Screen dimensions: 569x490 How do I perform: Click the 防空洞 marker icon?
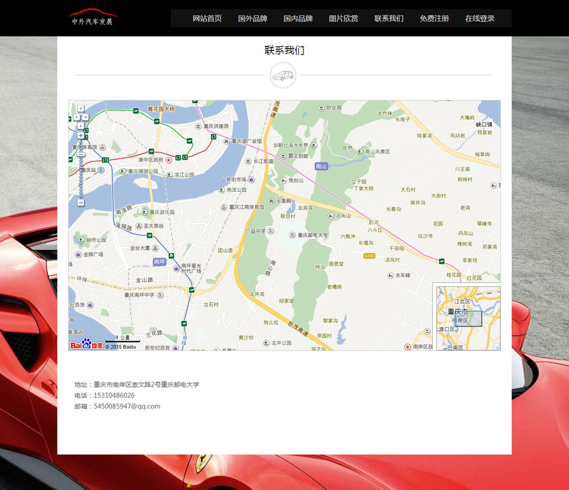[321, 108]
